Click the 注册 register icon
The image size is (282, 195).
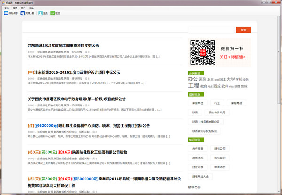[x=55, y=13]
